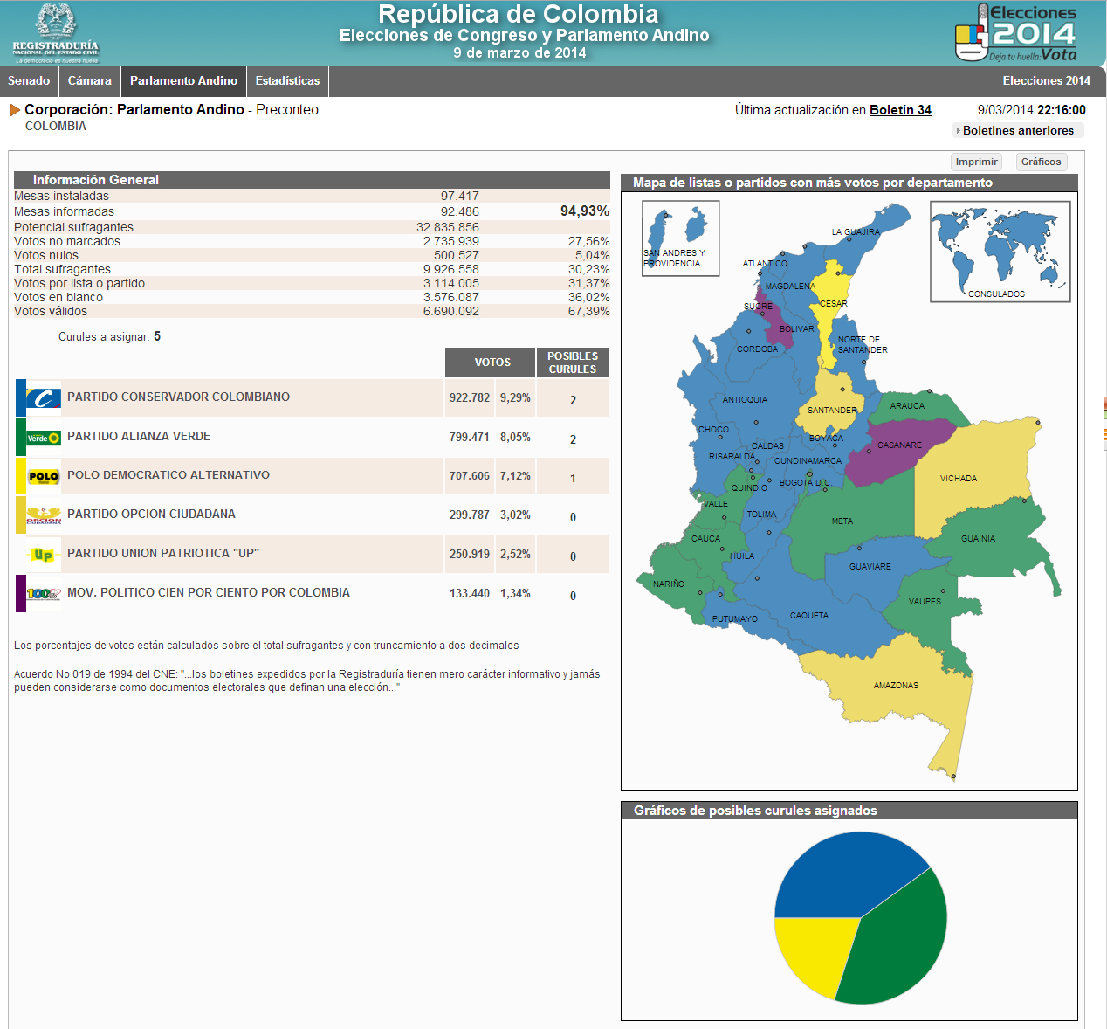Image resolution: width=1107 pixels, height=1029 pixels.
Task: Click the Imprimir button
Action: click(x=976, y=162)
